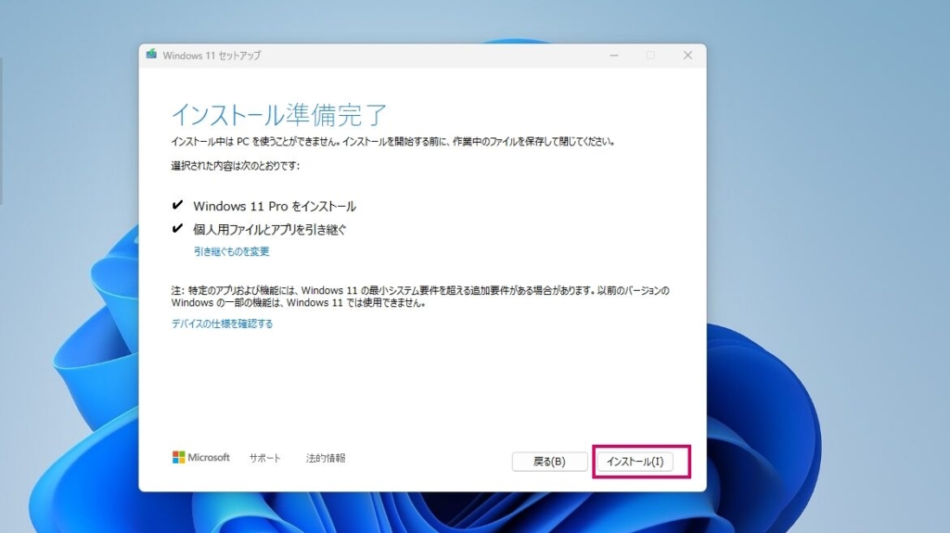Screen dimensions: 950x533
Task: Click the text 個人用ファイルとアプリを引き継ぐ
Action: point(270,230)
